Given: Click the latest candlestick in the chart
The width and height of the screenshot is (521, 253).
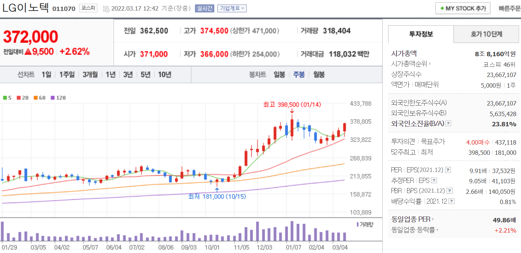Looking at the screenshot, I should (x=345, y=130).
